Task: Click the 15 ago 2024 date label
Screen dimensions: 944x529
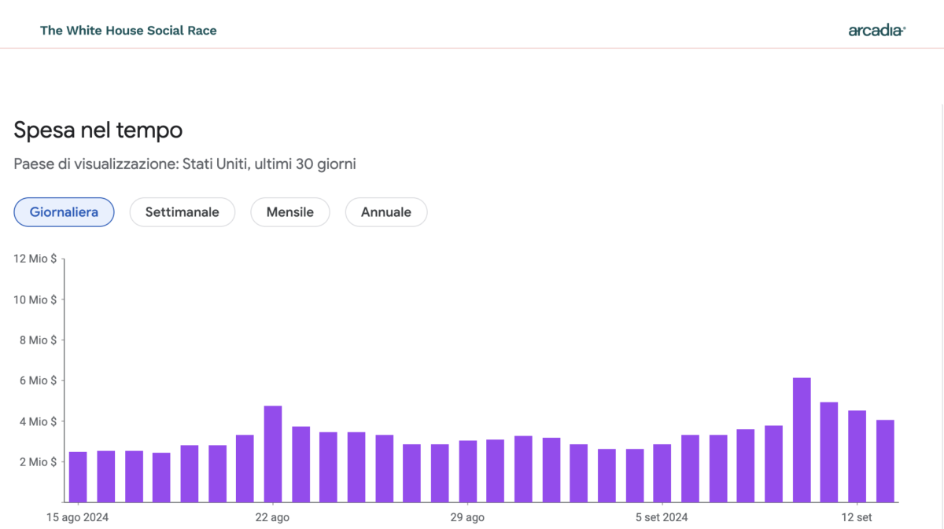Action: pos(78,517)
